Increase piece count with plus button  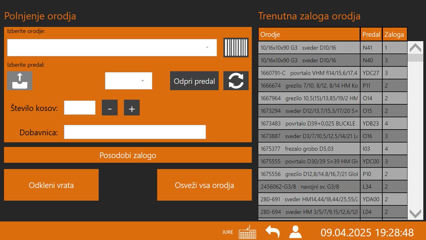pos(132,108)
